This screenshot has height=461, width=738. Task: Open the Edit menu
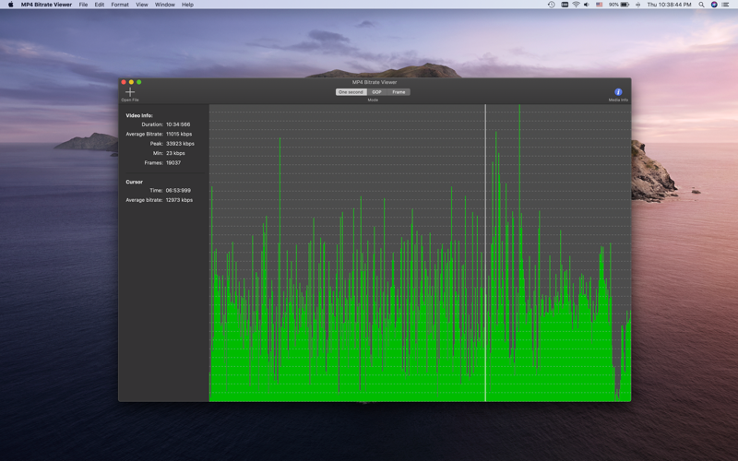click(100, 5)
